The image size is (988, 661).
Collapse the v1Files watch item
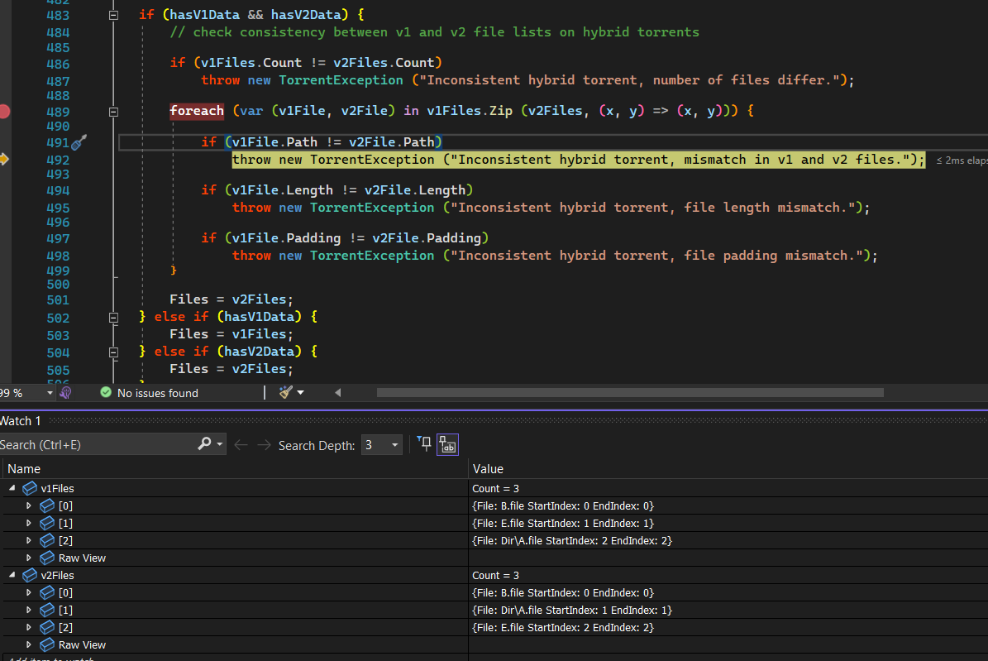click(12, 488)
